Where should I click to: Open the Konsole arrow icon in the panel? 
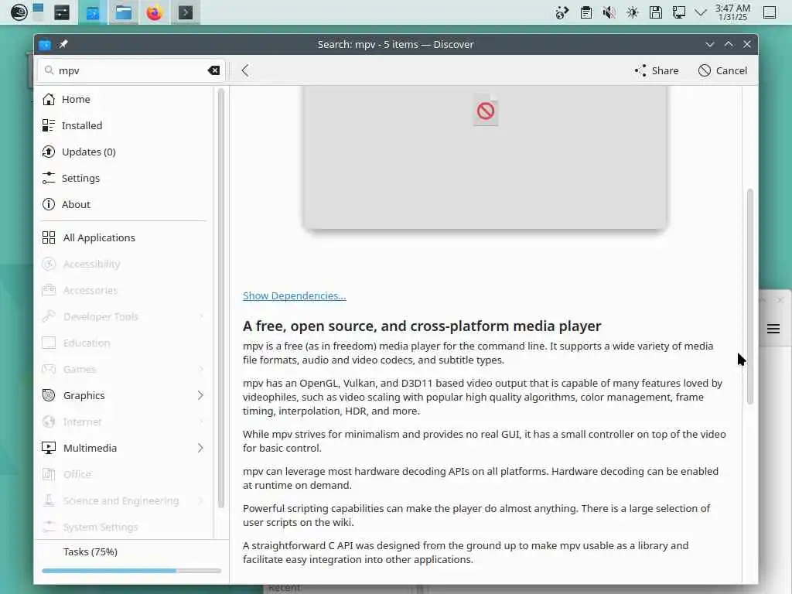point(186,12)
